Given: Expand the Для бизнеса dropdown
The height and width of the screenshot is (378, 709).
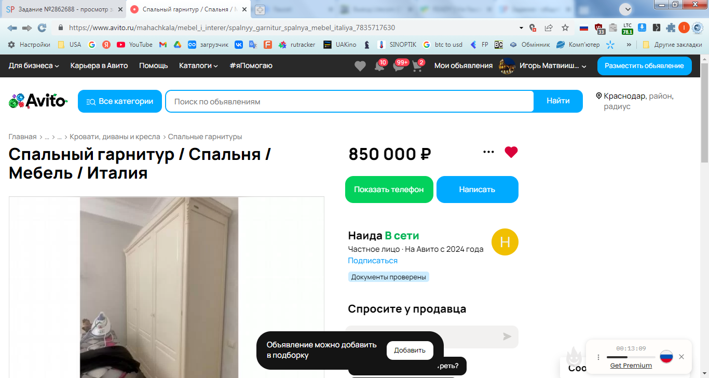Looking at the screenshot, I should [x=34, y=65].
